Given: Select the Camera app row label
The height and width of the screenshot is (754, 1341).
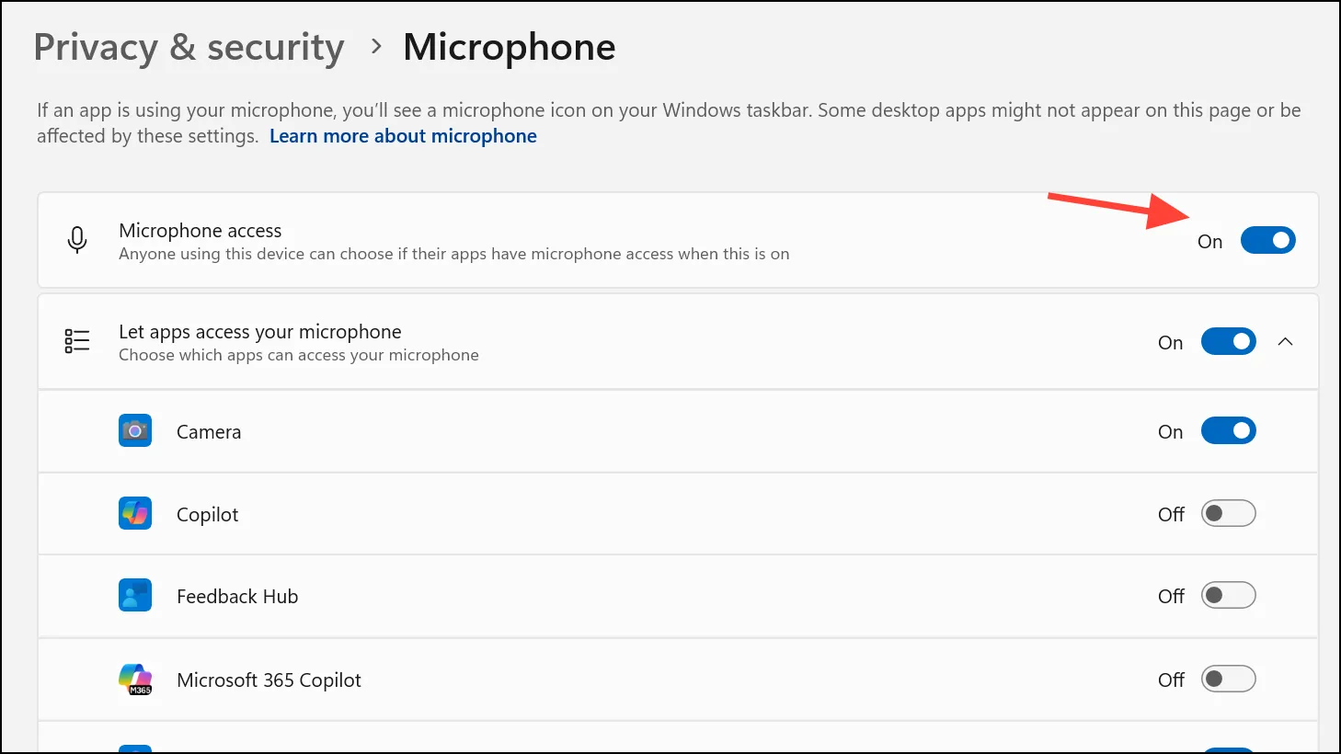Looking at the screenshot, I should pos(209,432).
